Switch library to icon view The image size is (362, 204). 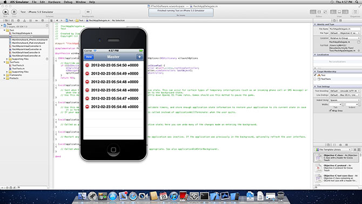tap(355, 150)
